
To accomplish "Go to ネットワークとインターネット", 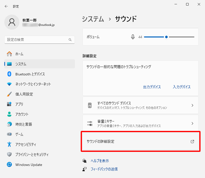I will (x=40, y=84).
